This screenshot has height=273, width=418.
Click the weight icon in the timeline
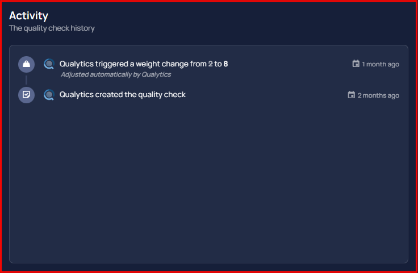(x=26, y=64)
